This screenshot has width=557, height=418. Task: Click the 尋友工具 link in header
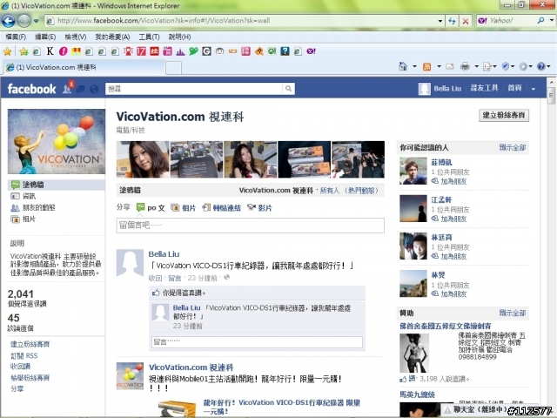484,88
